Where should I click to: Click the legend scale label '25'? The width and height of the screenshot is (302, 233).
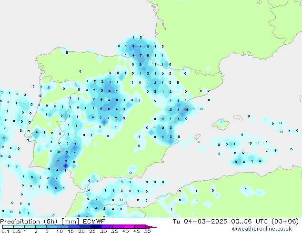click(92, 231)
